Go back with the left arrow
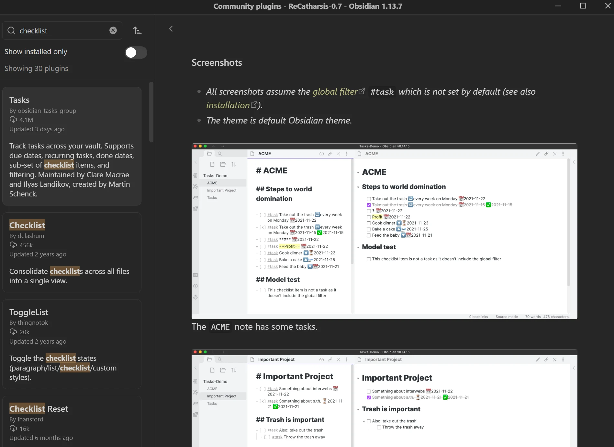Screen dimensions: 614x447 tap(171, 29)
